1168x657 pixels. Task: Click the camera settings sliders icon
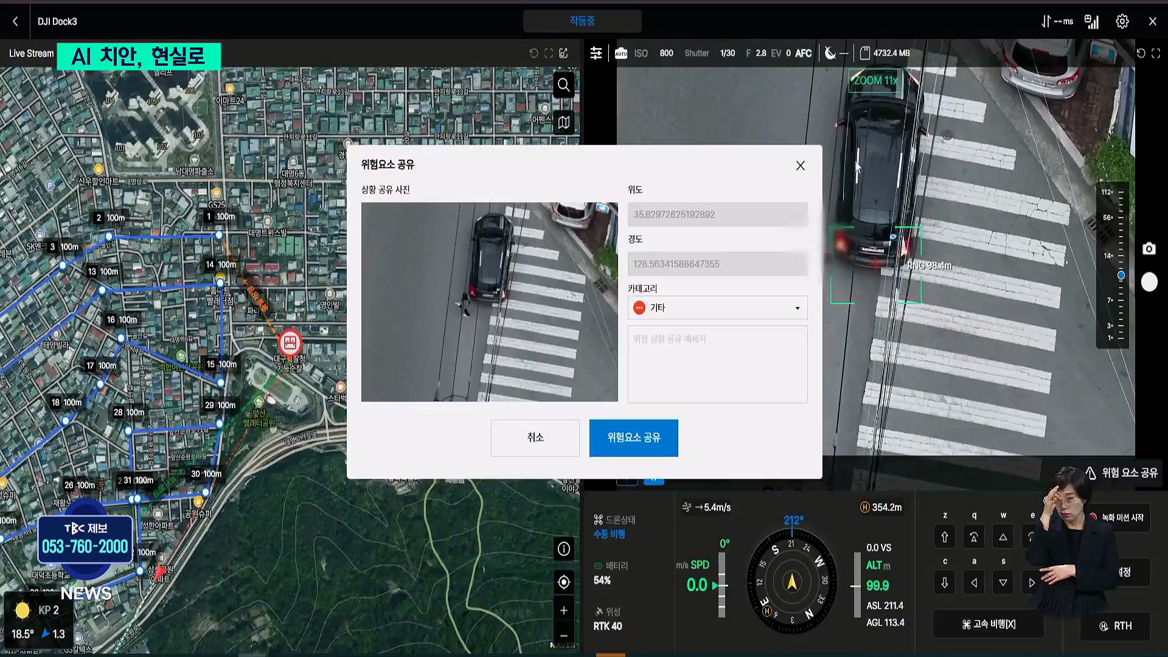click(596, 54)
